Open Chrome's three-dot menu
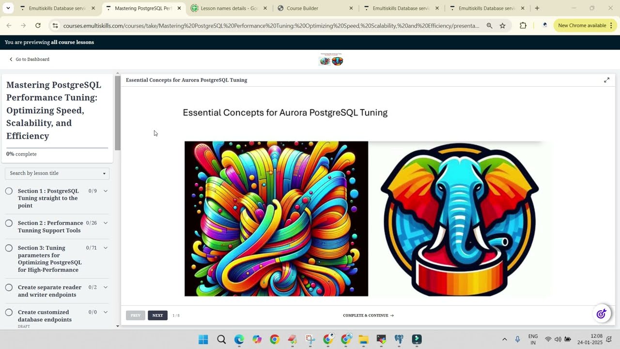Image resolution: width=620 pixels, height=349 pixels. point(611,26)
